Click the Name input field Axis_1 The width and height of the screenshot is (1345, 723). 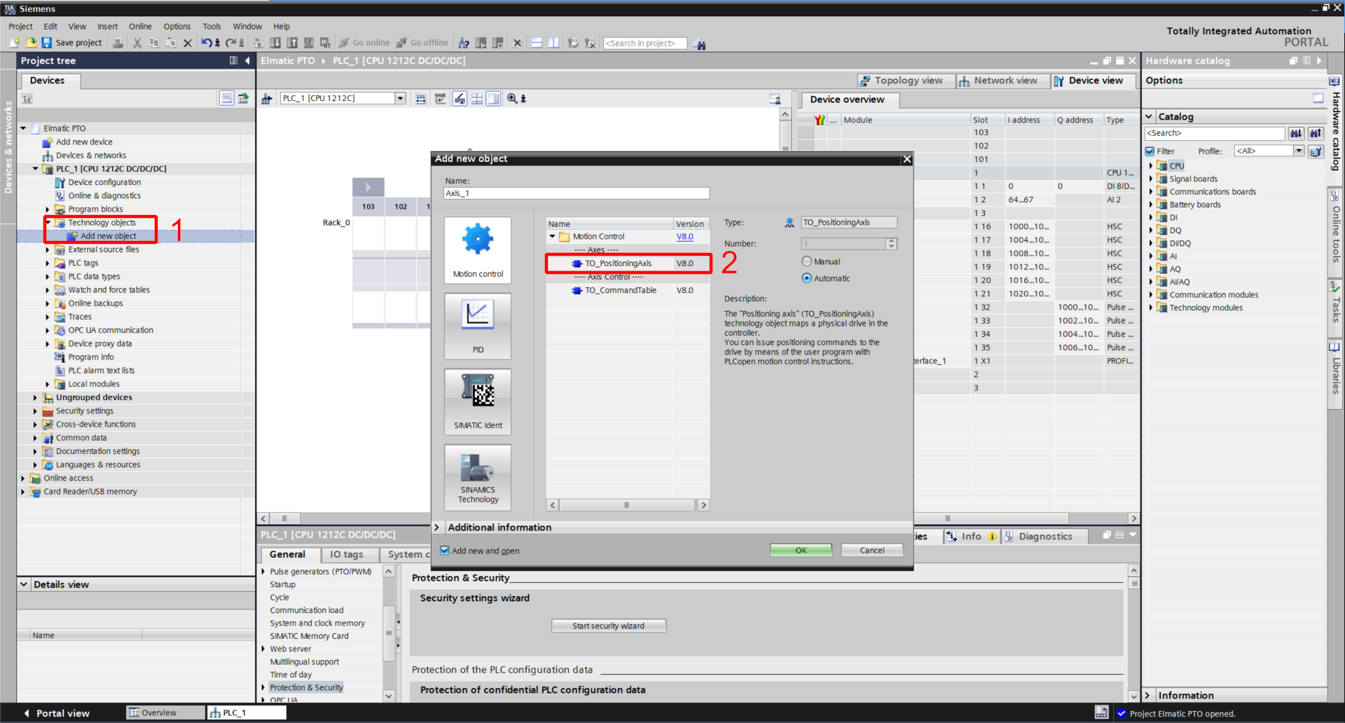point(576,193)
